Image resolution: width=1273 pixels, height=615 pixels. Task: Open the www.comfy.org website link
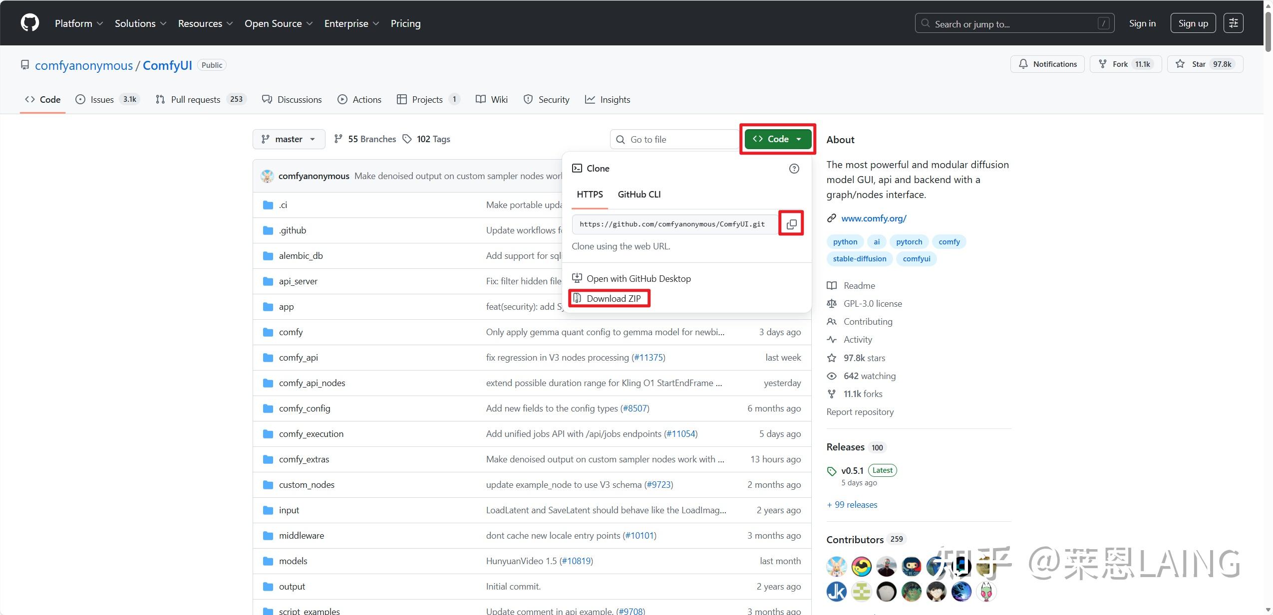click(874, 218)
